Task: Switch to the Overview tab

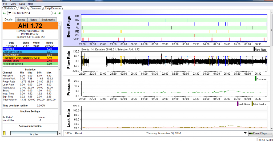Action: point(35,8)
